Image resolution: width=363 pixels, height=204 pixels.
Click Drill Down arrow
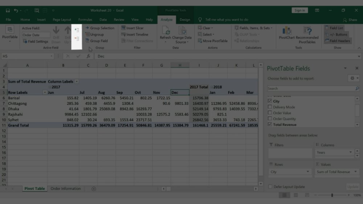pyautogui.click(x=56, y=35)
